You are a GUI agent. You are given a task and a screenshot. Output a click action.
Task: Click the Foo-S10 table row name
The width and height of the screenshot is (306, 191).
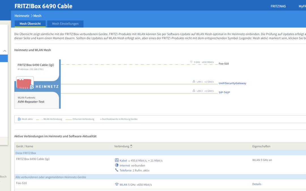coord(22,183)
